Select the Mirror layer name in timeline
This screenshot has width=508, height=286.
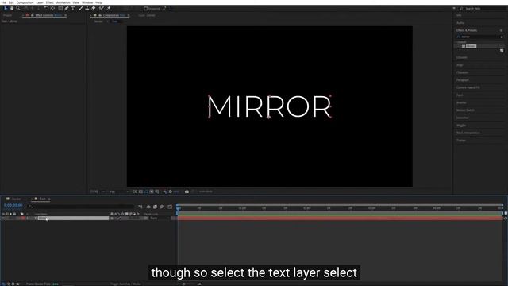click(42, 218)
